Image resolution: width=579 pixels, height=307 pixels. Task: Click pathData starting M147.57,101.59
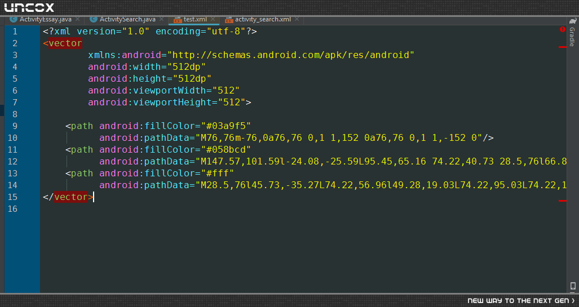pos(333,161)
